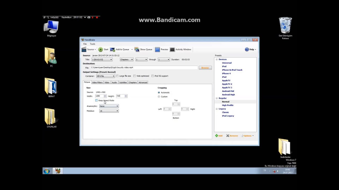Switch to the Video Filters tab

tap(97, 82)
